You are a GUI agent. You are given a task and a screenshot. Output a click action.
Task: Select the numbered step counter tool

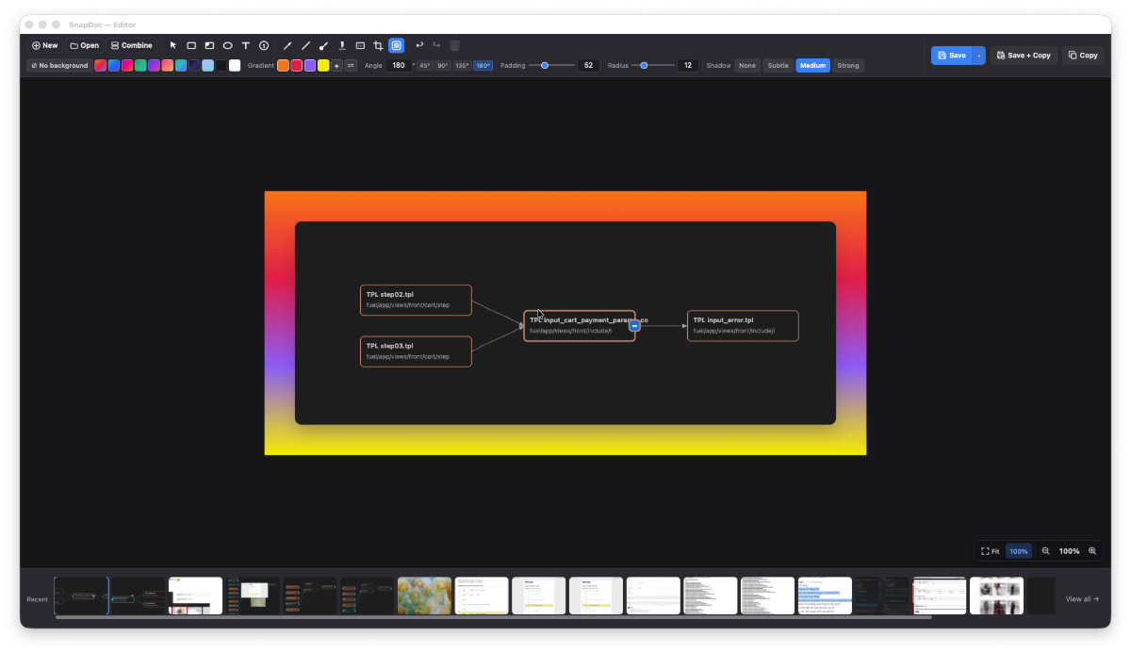coord(264,45)
